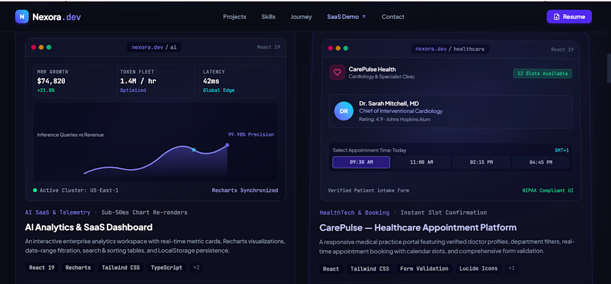The image size is (611, 284).
Task: Open the Journey nav item
Action: 301,17
